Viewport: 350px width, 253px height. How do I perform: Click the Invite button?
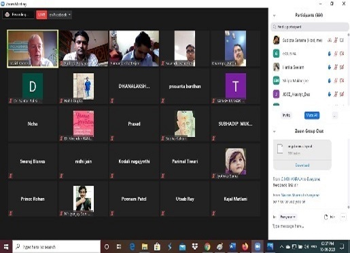point(286,115)
